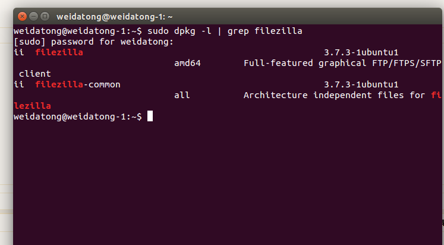This screenshot has width=444, height=245.
Task: Click the '[sudo] password for weidatong:' line
Action: coord(93,42)
